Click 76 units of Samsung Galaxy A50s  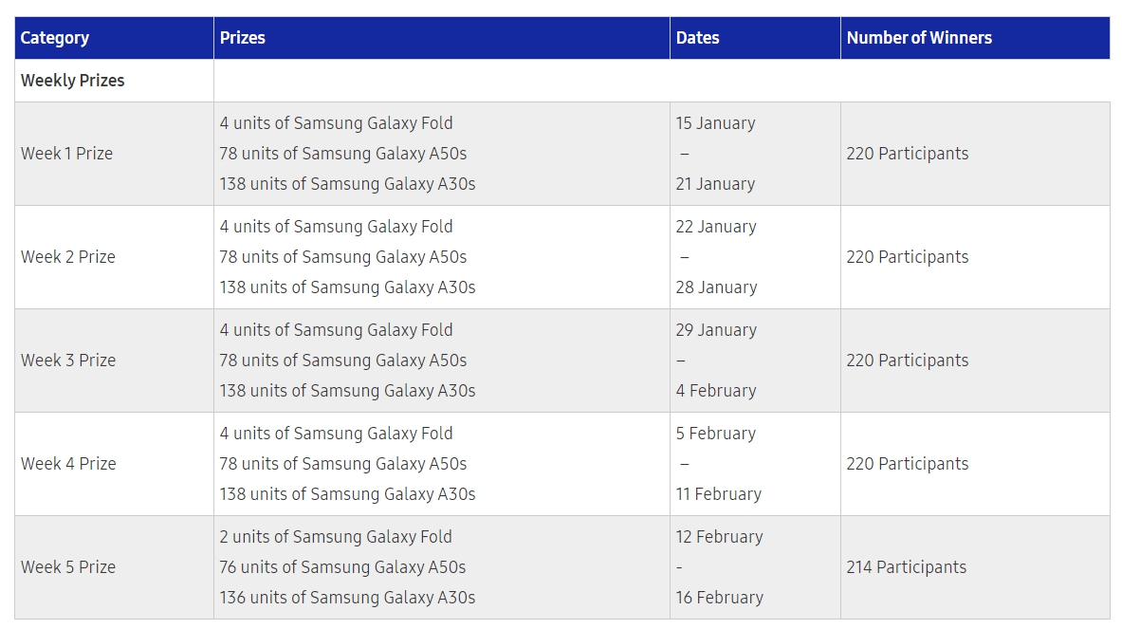343,567
